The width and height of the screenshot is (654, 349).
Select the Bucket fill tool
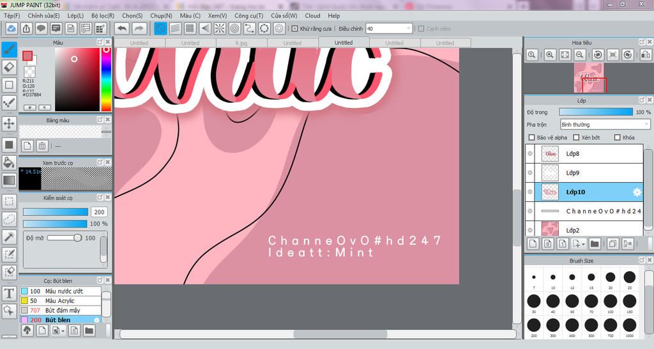[x=9, y=162]
